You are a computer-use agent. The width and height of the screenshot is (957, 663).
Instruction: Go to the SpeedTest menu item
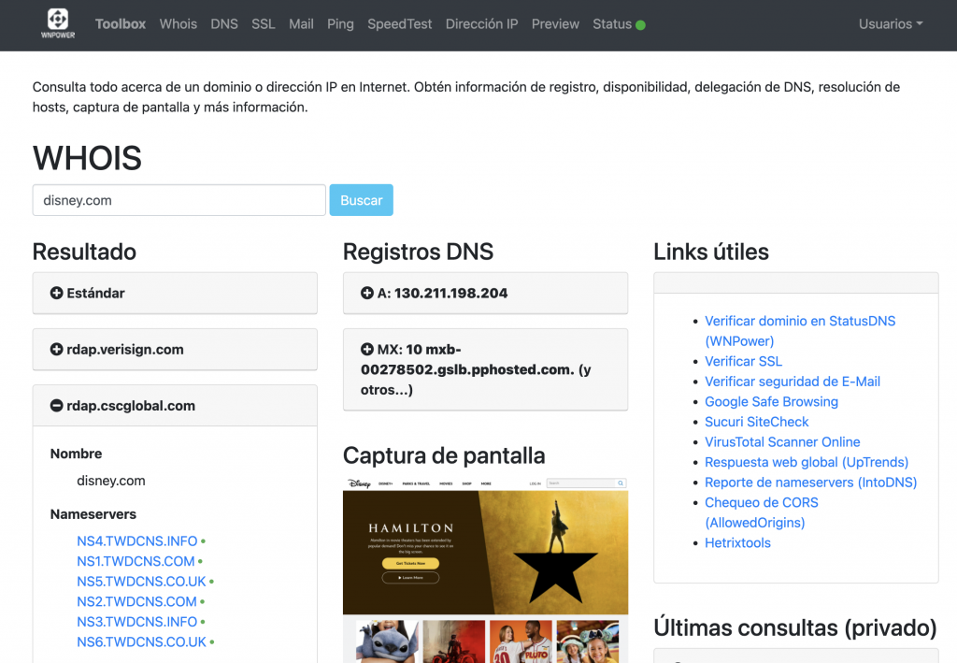tap(399, 23)
